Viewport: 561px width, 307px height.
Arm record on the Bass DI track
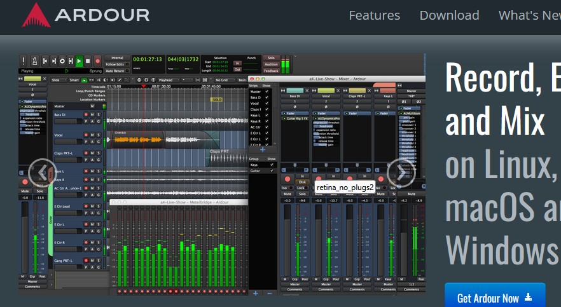click(x=86, y=114)
